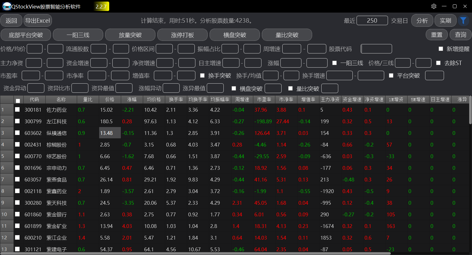Click the 1M增资 column header

click(x=396, y=100)
